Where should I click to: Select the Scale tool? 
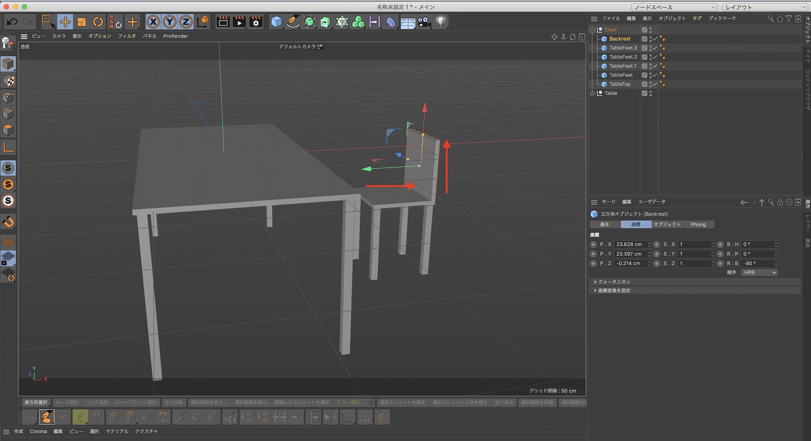82,22
